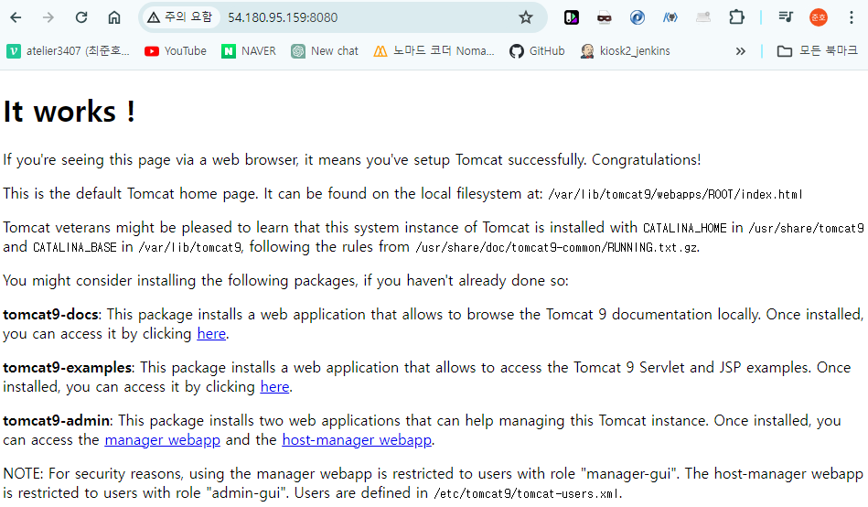Open the blue brackets extension icon
Image resolution: width=868 pixels, height=507 pixels.
click(670, 17)
